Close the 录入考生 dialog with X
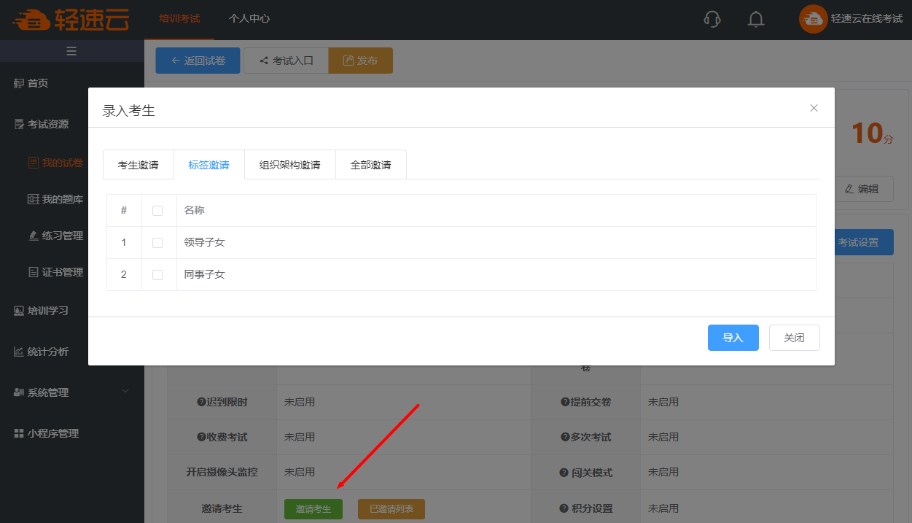The width and height of the screenshot is (912, 523). point(814,108)
